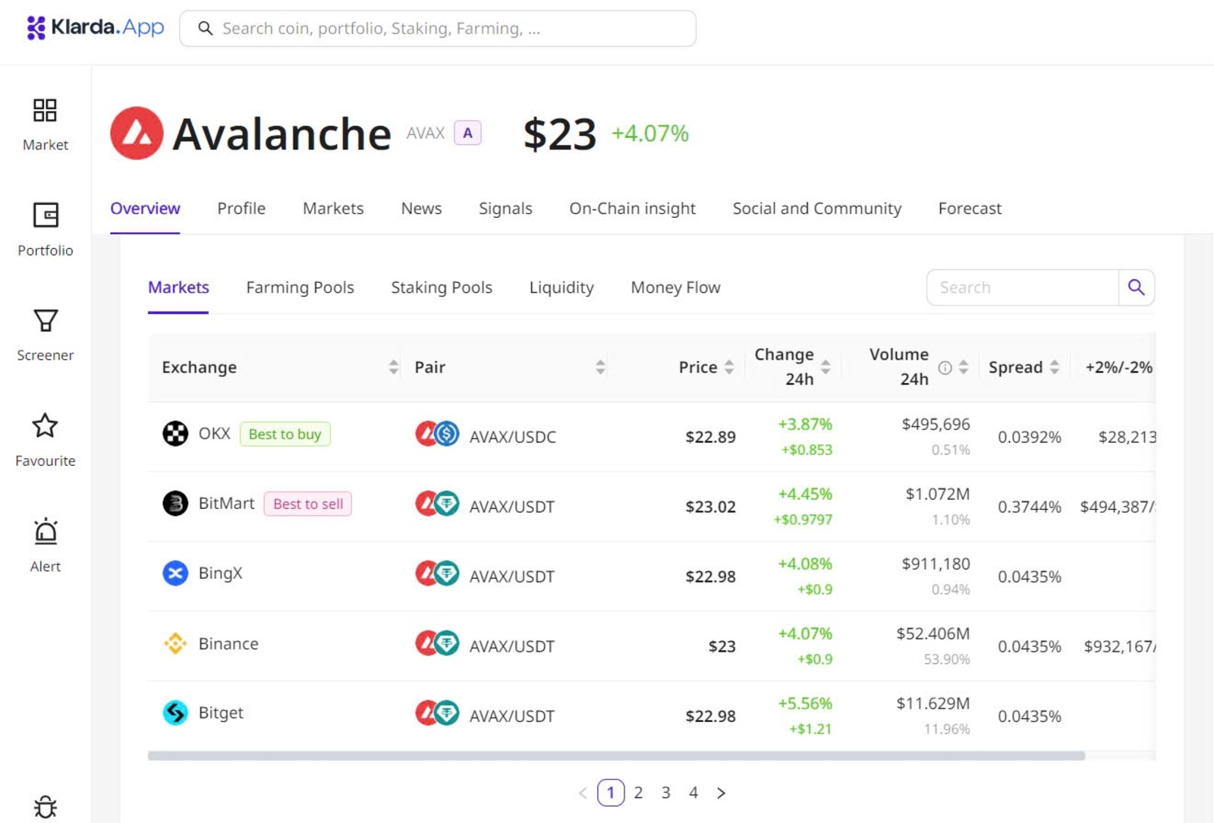1214x823 pixels.
Task: Sort by Exchange column arrows
Action: [393, 367]
